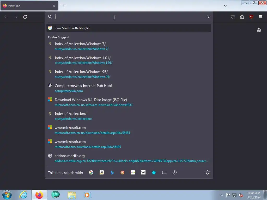
Task: Select the New Tab tab
Action: tap(29, 6)
